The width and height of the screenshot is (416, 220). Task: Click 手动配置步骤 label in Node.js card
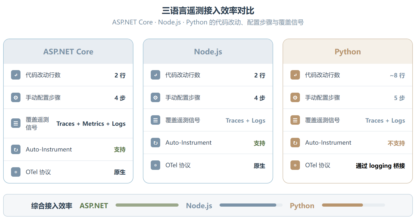[x=183, y=98]
